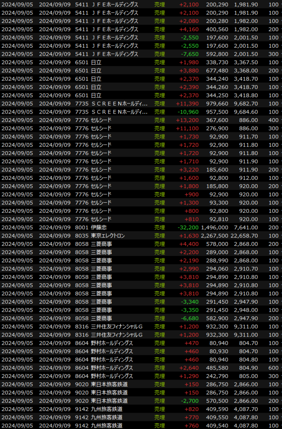Click the quantity 400 for セルシード
Image resolution: width=282 pixels, height=429 pixels.
tap(273, 120)
